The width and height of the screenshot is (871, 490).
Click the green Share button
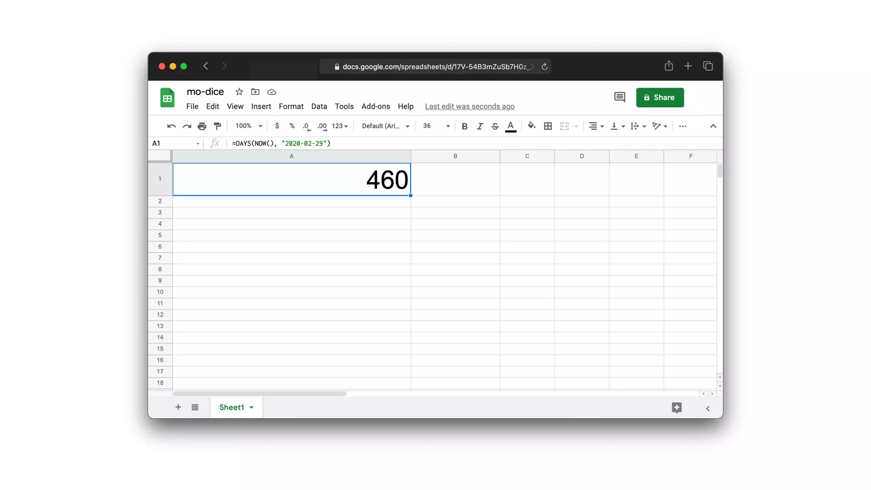coord(660,97)
